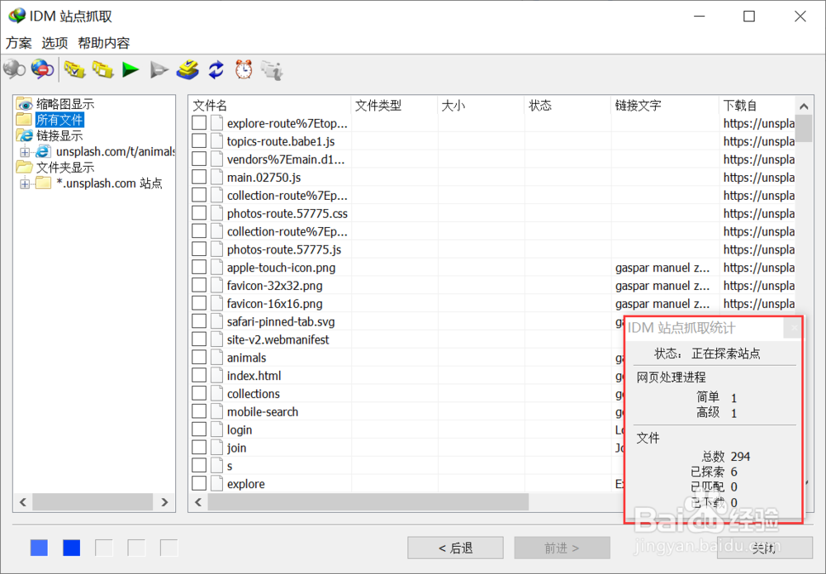Select the unsplash.com/t/animals tree item
826x574 pixels.
(116, 152)
